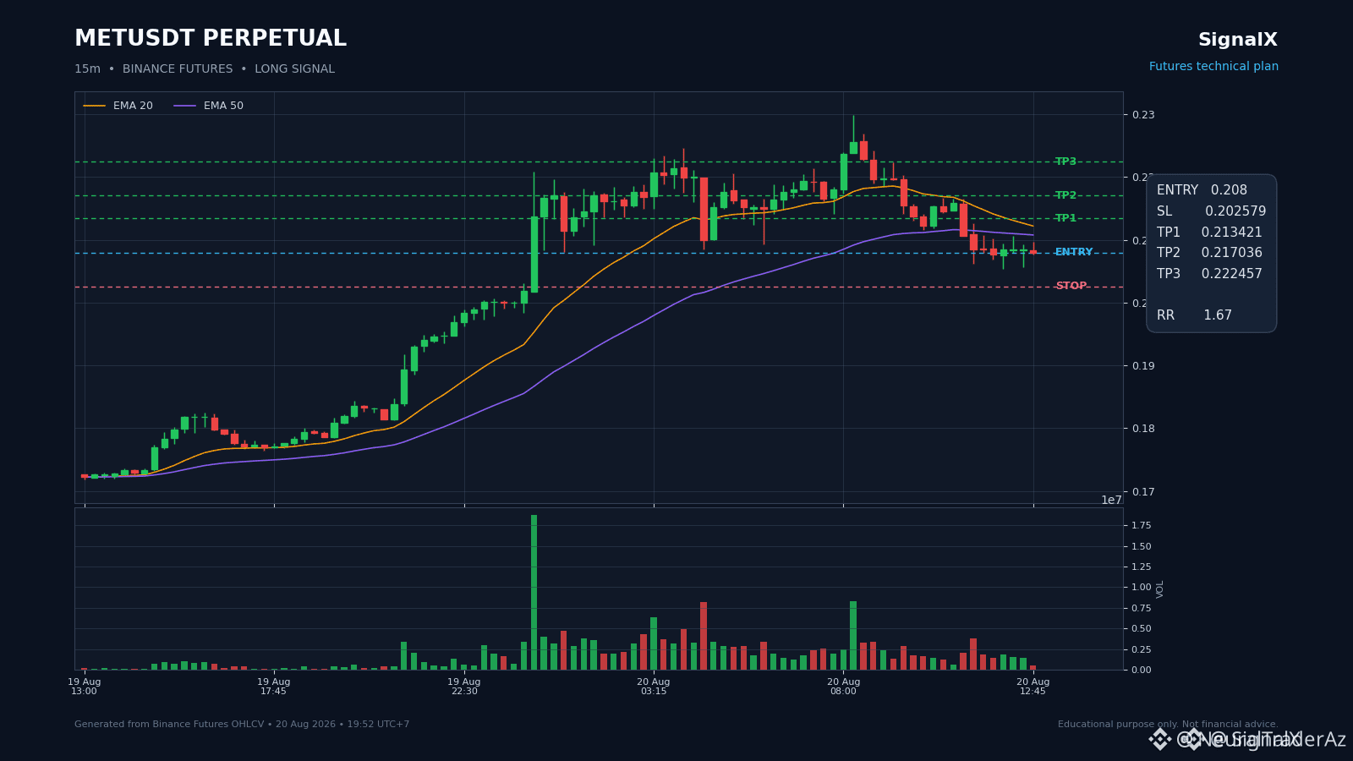The width and height of the screenshot is (1353, 761).
Task: Click the TP3 label on the chart line
Action: coord(1065,162)
